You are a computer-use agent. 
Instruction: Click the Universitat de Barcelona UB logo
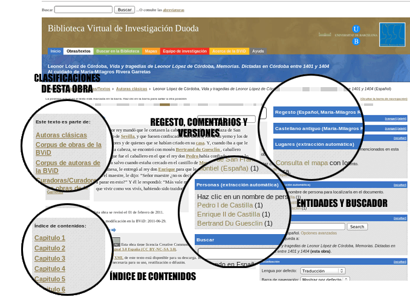click(356, 35)
